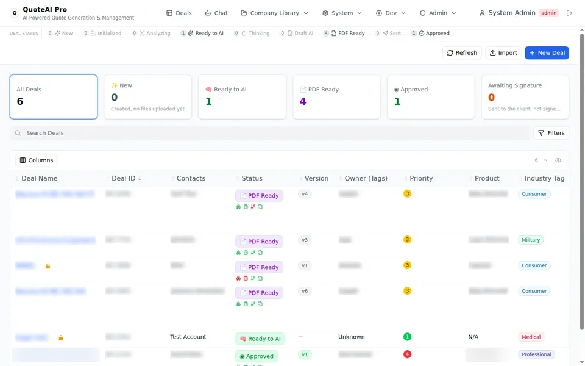Click the green priority 1 badge

(407, 337)
